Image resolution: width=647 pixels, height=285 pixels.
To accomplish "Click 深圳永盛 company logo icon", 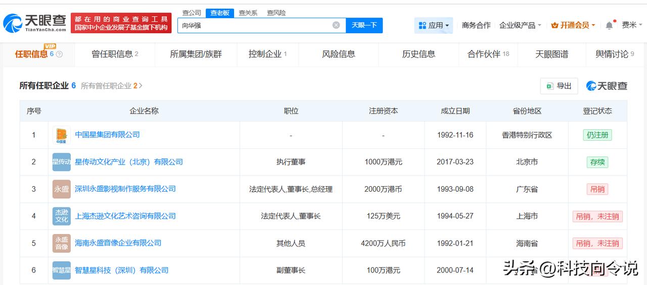I will [x=62, y=189].
